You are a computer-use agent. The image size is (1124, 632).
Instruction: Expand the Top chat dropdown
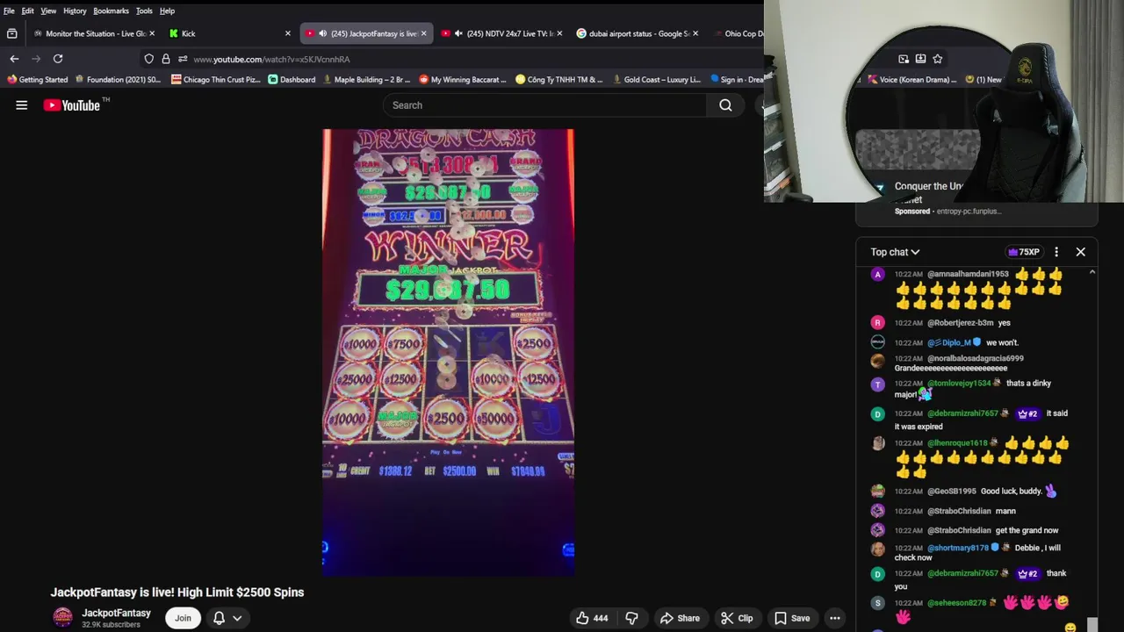pyautogui.click(x=895, y=252)
